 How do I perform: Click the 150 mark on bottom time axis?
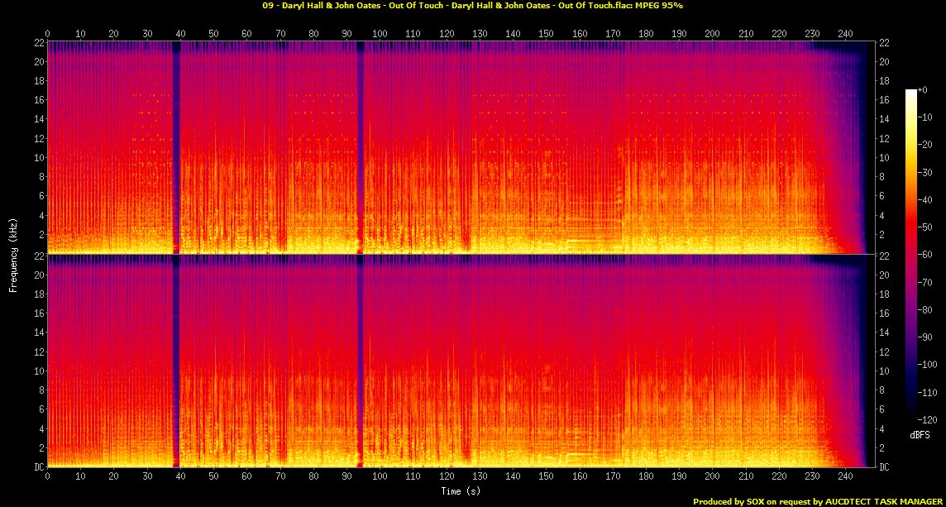546,477
